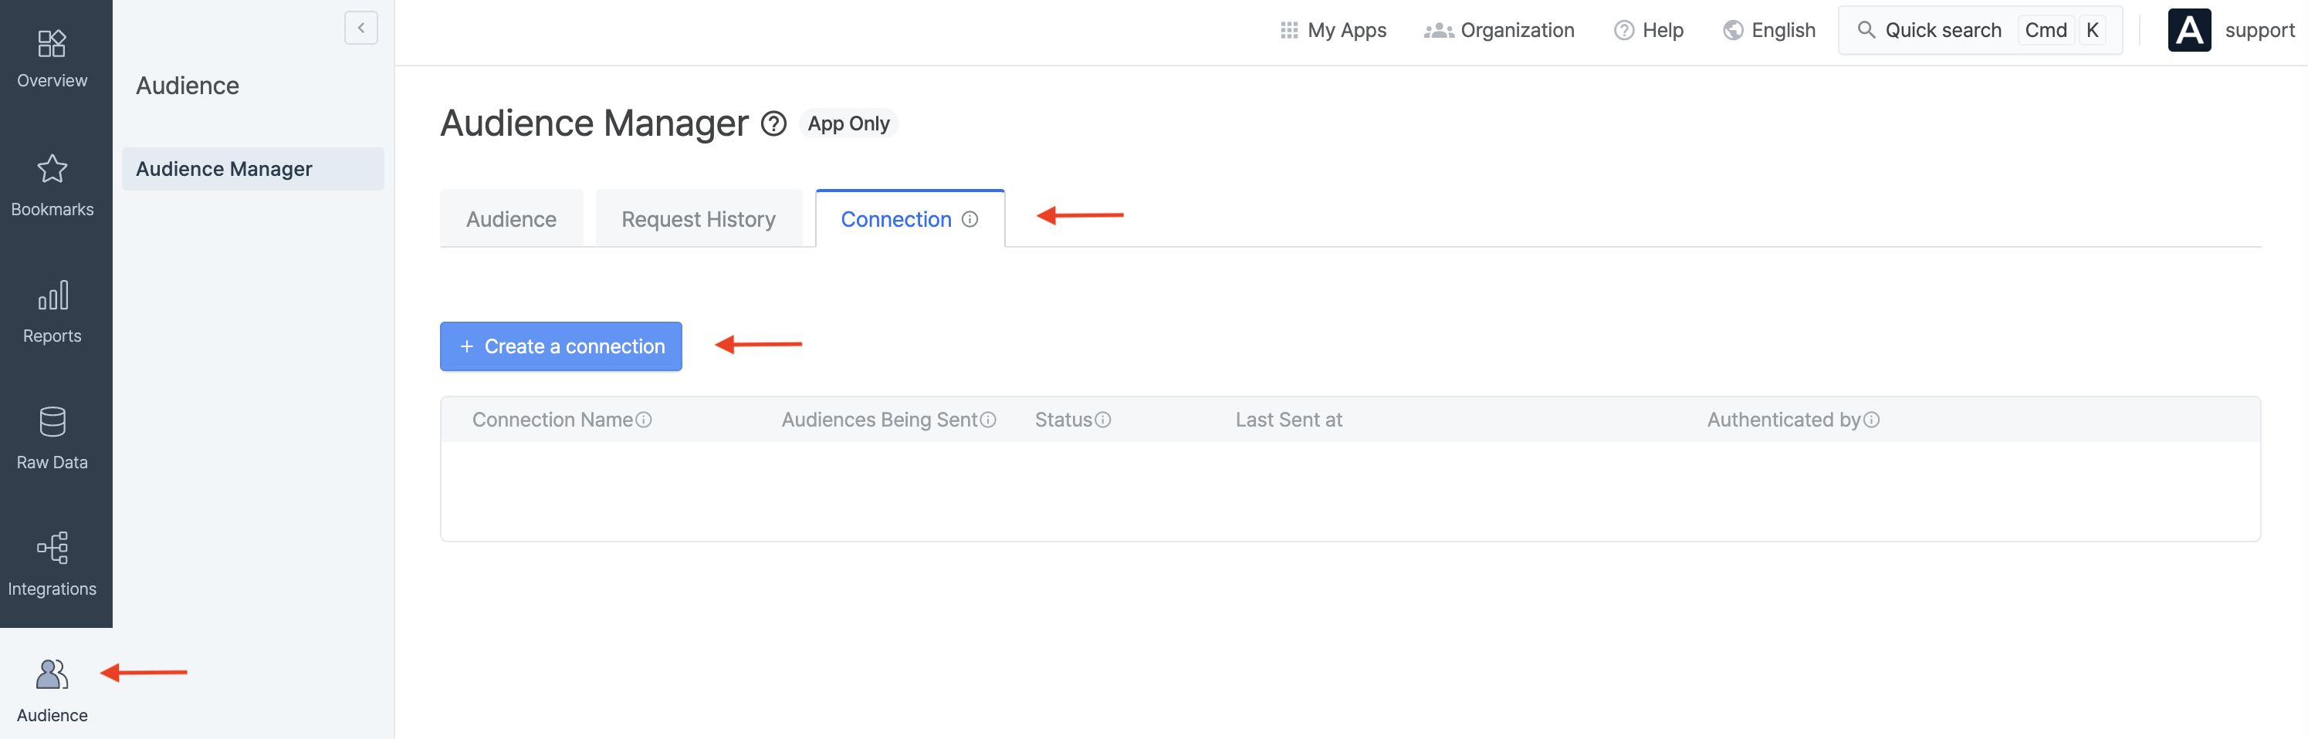Screen dimensions: 2308x739
Task: Switch to the Audience tab
Action: (x=512, y=218)
